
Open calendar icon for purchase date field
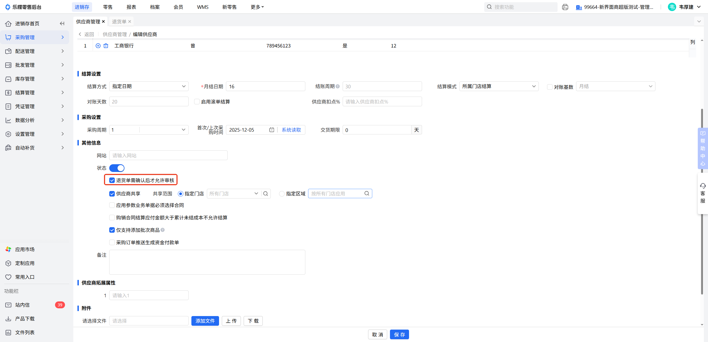coord(272,130)
